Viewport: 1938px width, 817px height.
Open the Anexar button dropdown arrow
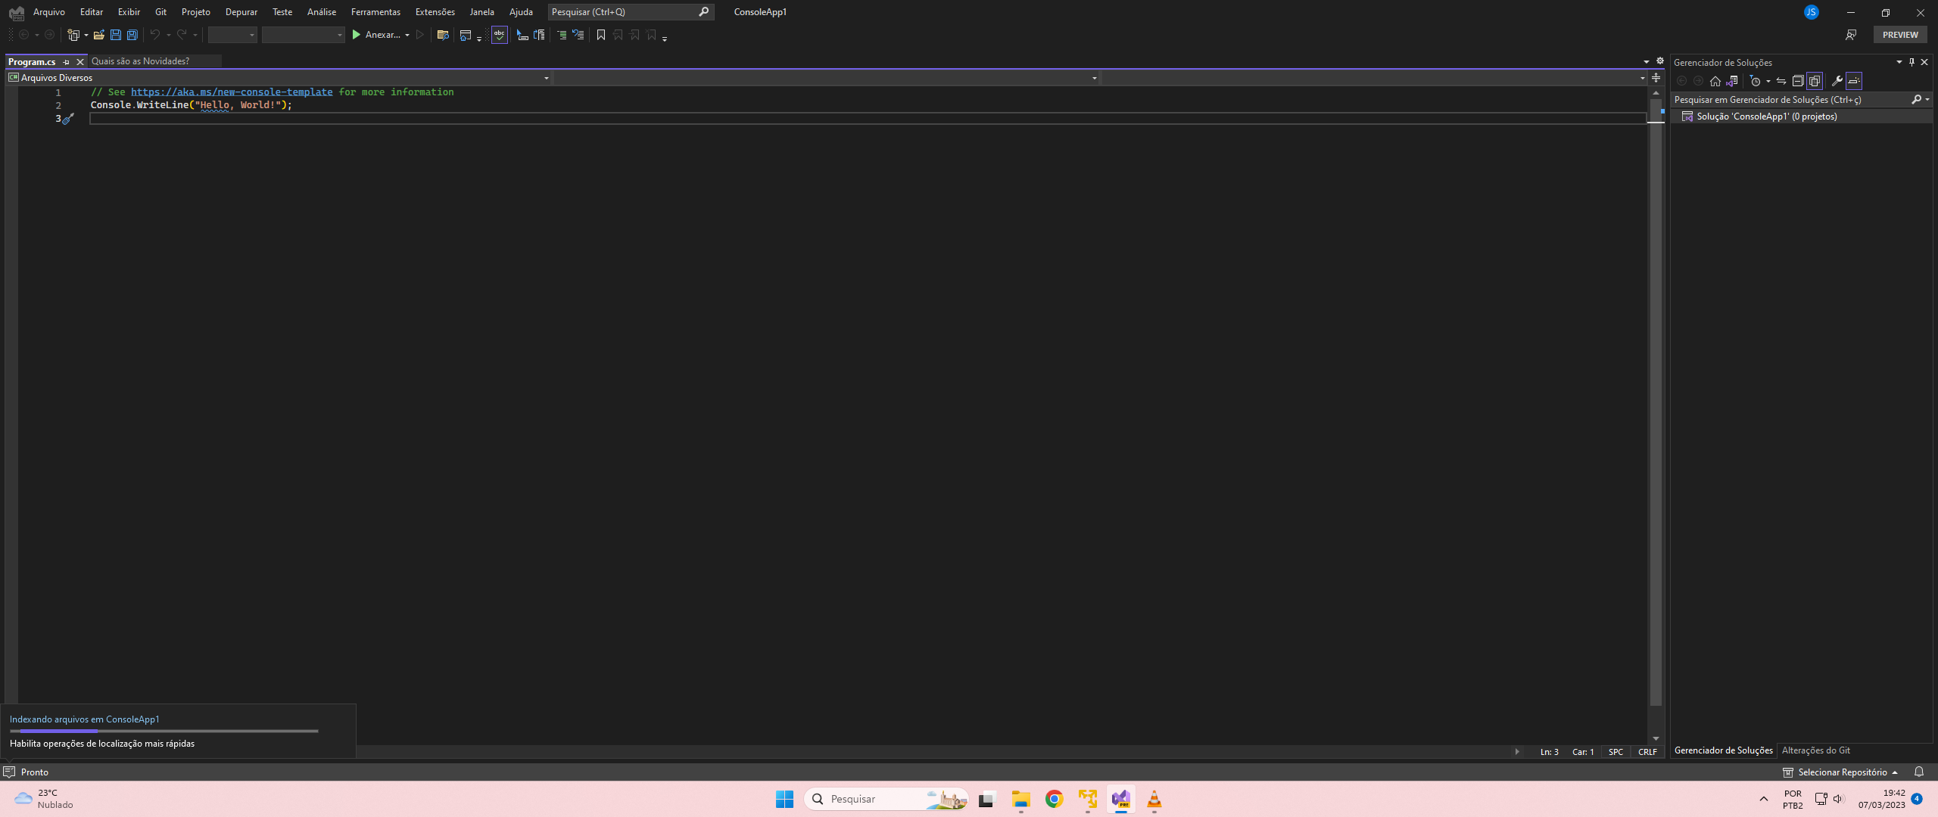click(407, 36)
